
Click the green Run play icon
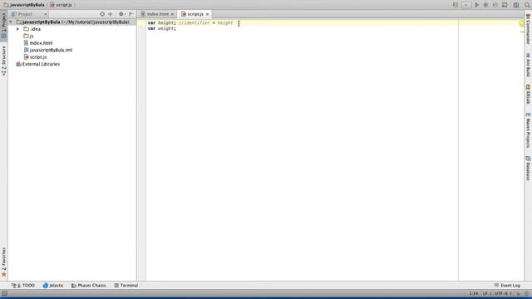point(476,5)
